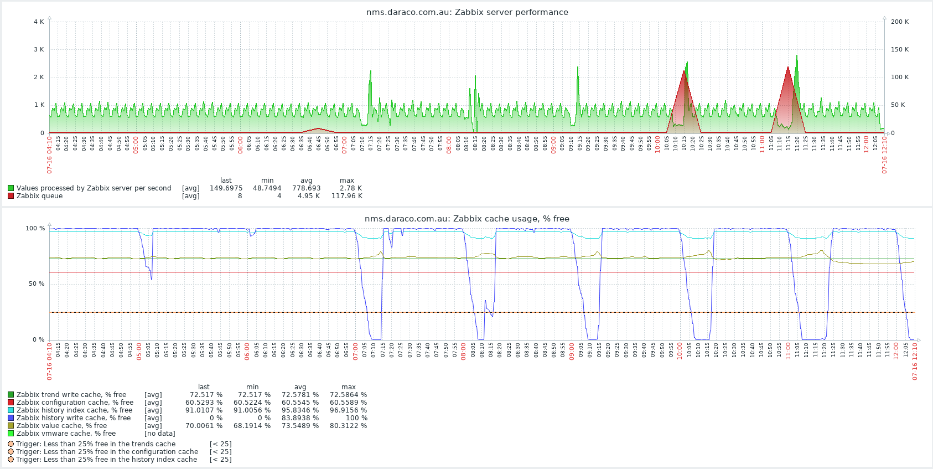Select the '[< 25]' threshold for the history index cache trigger
The image size is (933, 469).
pos(220,460)
